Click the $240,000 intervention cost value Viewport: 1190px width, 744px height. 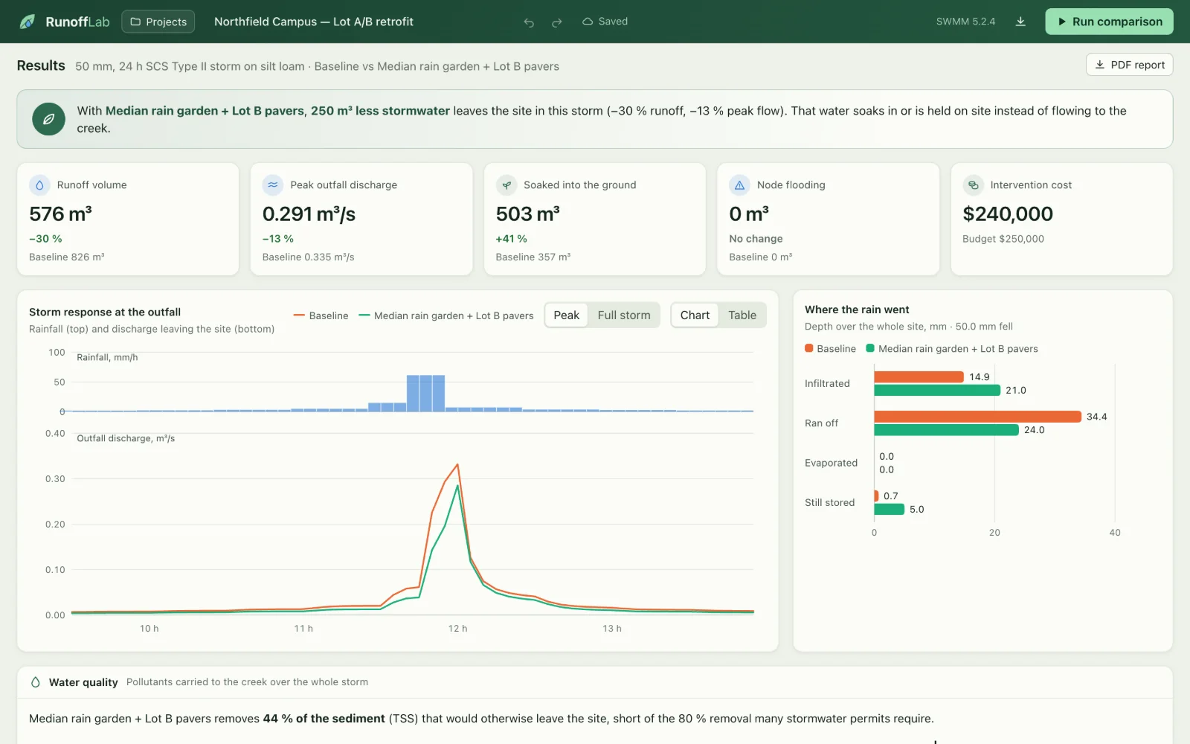point(1008,214)
